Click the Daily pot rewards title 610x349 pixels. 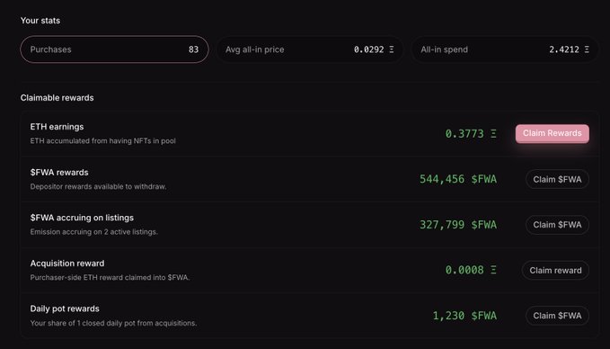click(x=65, y=309)
